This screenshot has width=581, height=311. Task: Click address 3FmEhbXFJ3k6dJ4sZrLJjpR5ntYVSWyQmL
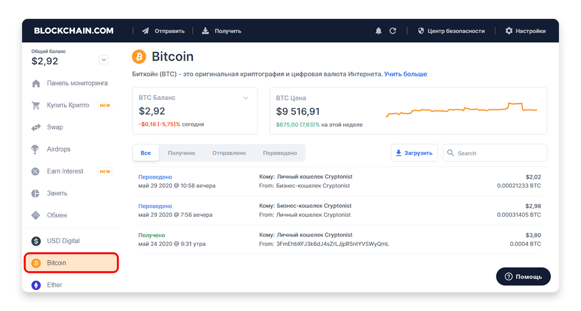pos(332,244)
